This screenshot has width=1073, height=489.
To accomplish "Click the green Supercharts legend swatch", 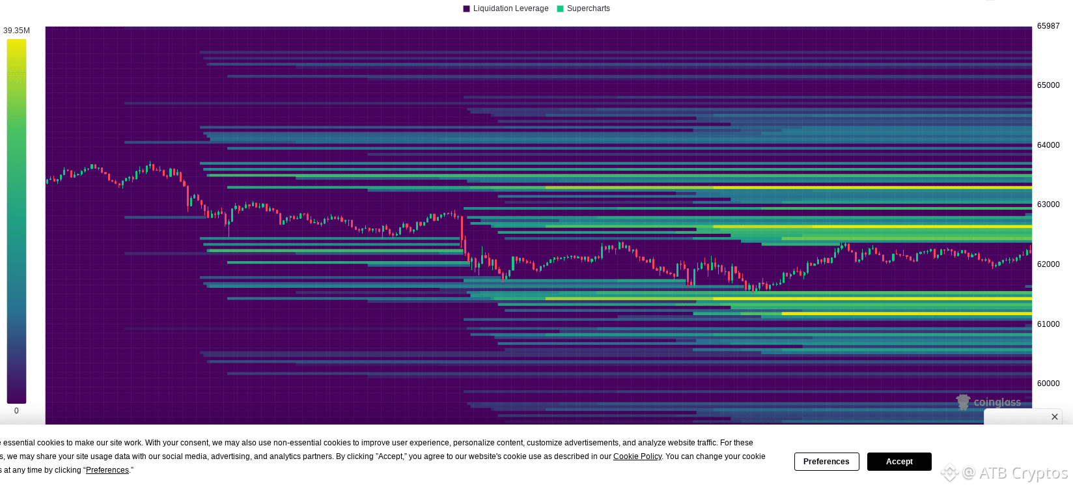I will tap(560, 8).
